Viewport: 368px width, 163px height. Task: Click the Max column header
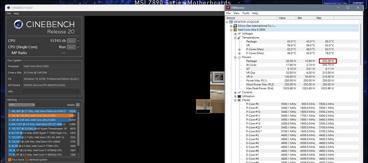(x=325, y=18)
